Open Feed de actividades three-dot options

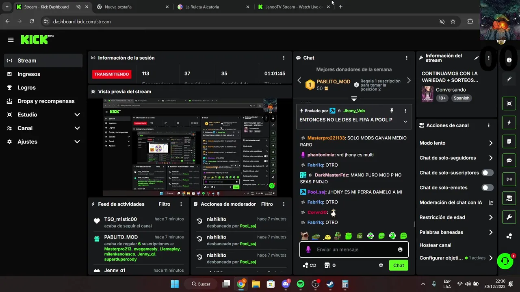[x=181, y=204]
